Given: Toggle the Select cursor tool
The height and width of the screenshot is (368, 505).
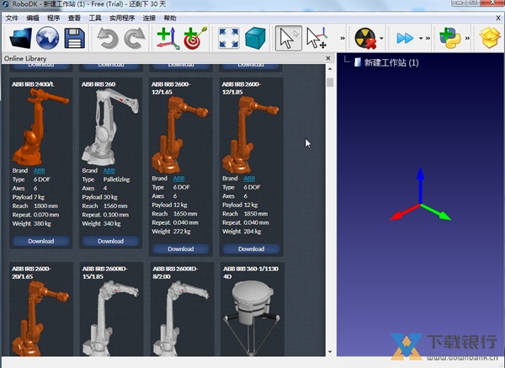Looking at the screenshot, I should coord(288,37).
